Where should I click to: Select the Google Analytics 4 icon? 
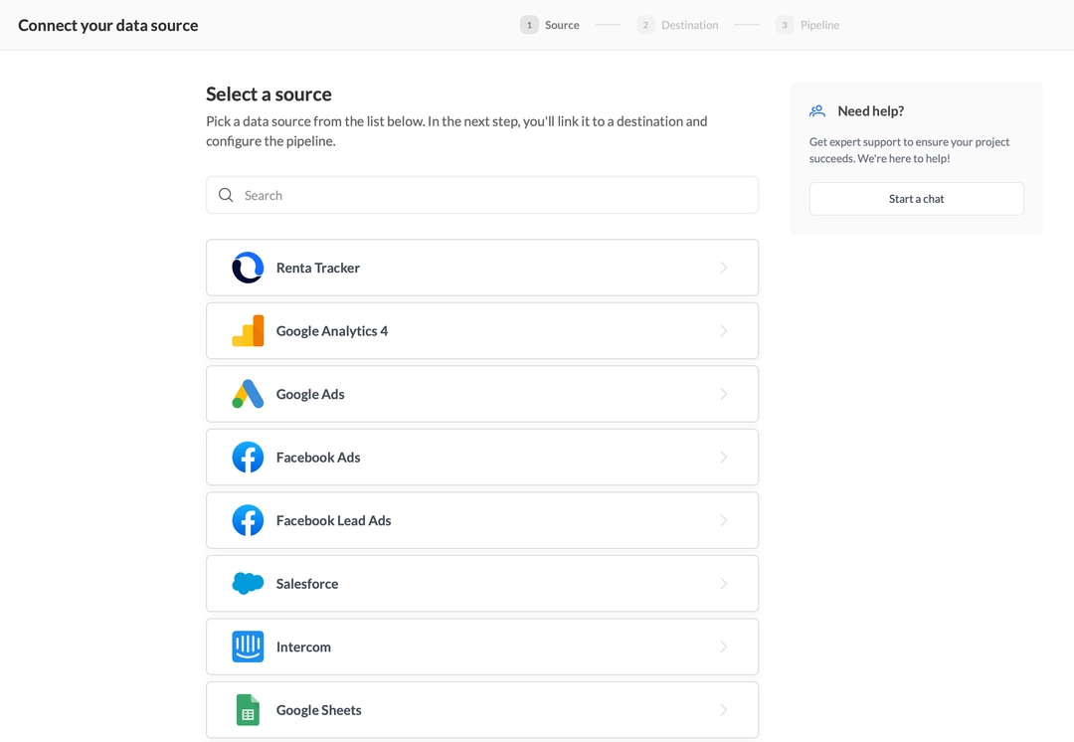coord(248,331)
